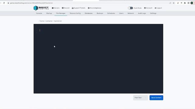Open Support Tickets
This screenshot has height=109, width=195.
click(x=79, y=8)
